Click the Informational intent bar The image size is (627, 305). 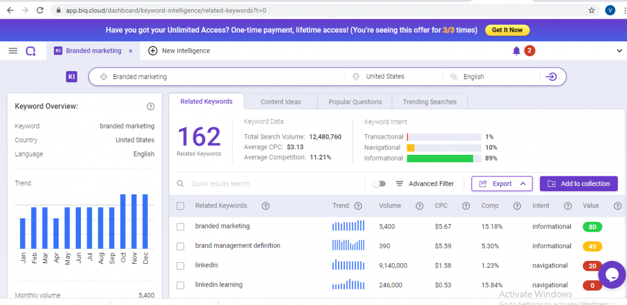click(x=444, y=158)
